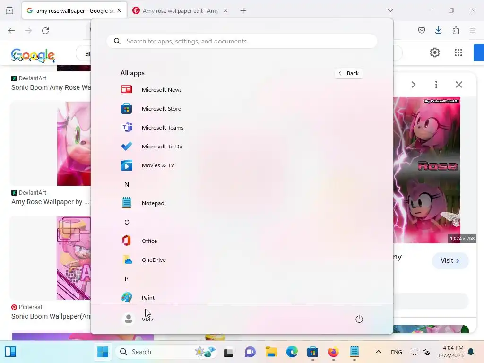This screenshot has height=363, width=484.
Task: Click the letter P section header
Action: [127, 279]
